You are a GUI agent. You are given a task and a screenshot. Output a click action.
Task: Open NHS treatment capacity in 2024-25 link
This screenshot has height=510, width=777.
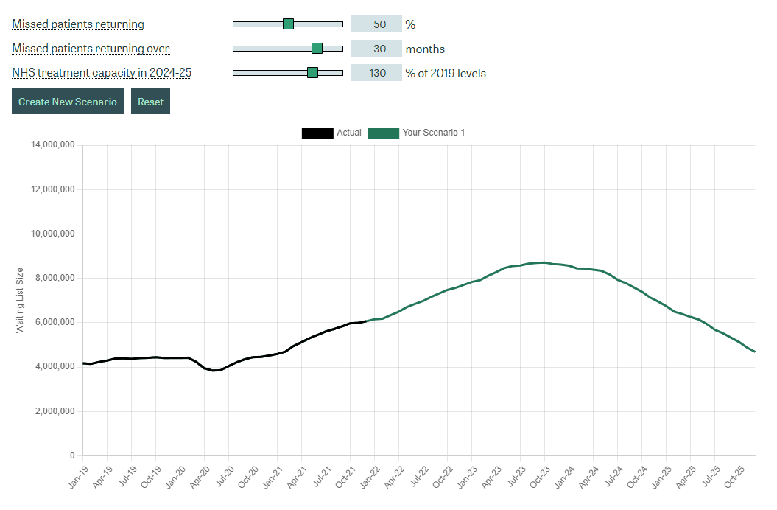point(102,73)
